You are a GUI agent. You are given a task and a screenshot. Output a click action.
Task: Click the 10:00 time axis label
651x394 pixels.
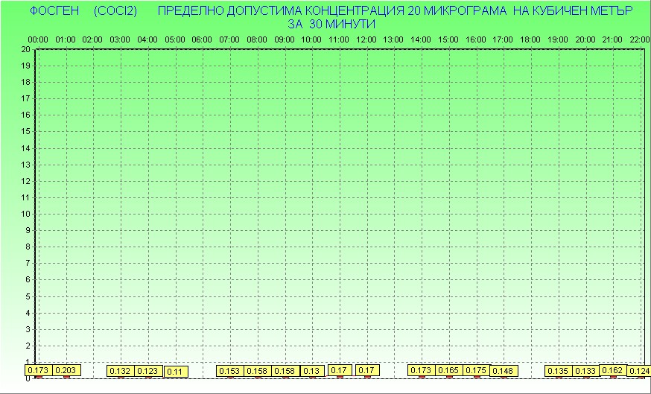(311, 40)
